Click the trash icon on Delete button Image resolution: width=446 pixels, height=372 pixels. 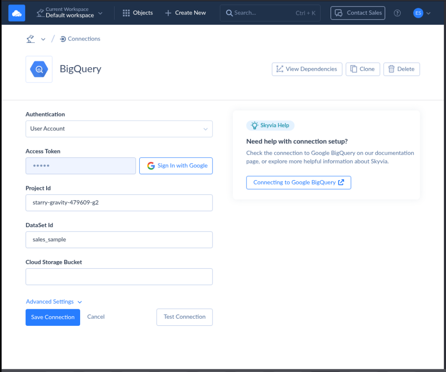pos(391,69)
